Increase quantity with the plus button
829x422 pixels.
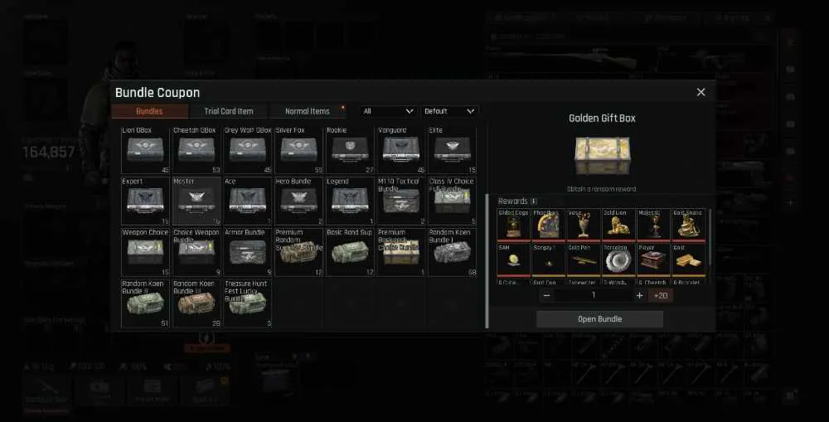pos(639,296)
